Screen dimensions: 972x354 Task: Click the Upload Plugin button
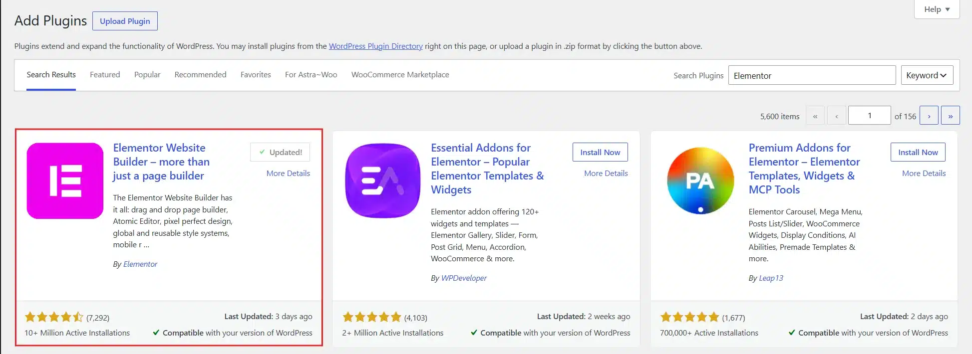point(125,21)
